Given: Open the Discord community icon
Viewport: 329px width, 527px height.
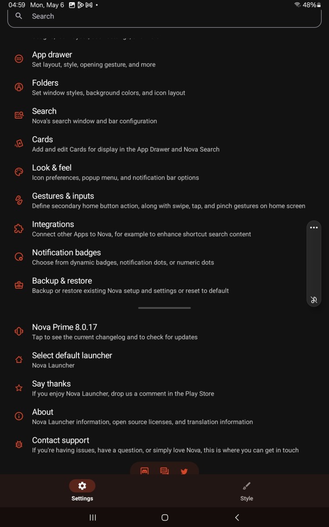Looking at the screenshot, I should pos(144,471).
